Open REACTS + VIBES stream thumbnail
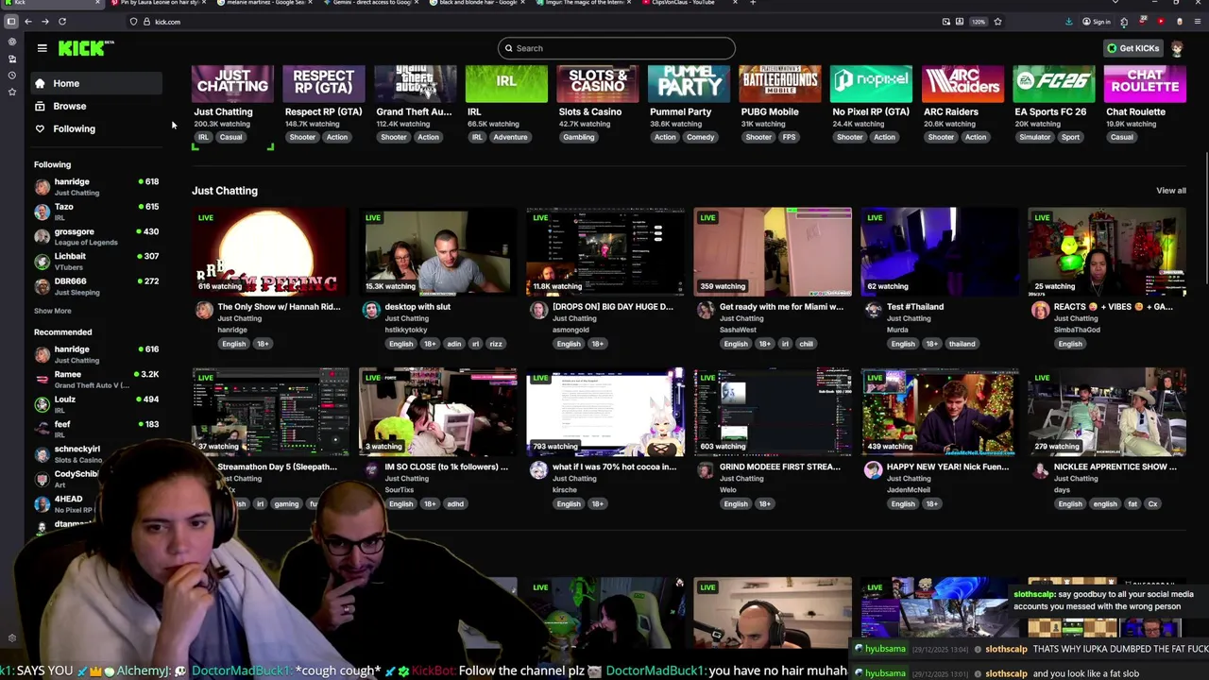Screen dimensions: 1209x680 [x=1106, y=252]
